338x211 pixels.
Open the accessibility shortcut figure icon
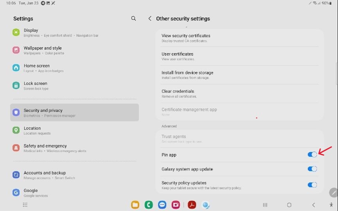point(331,205)
